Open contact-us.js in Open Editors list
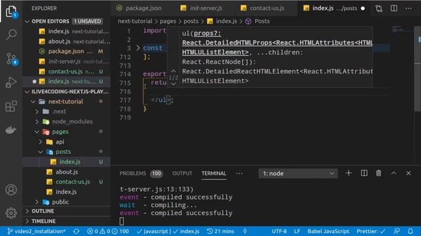 click(x=66, y=71)
